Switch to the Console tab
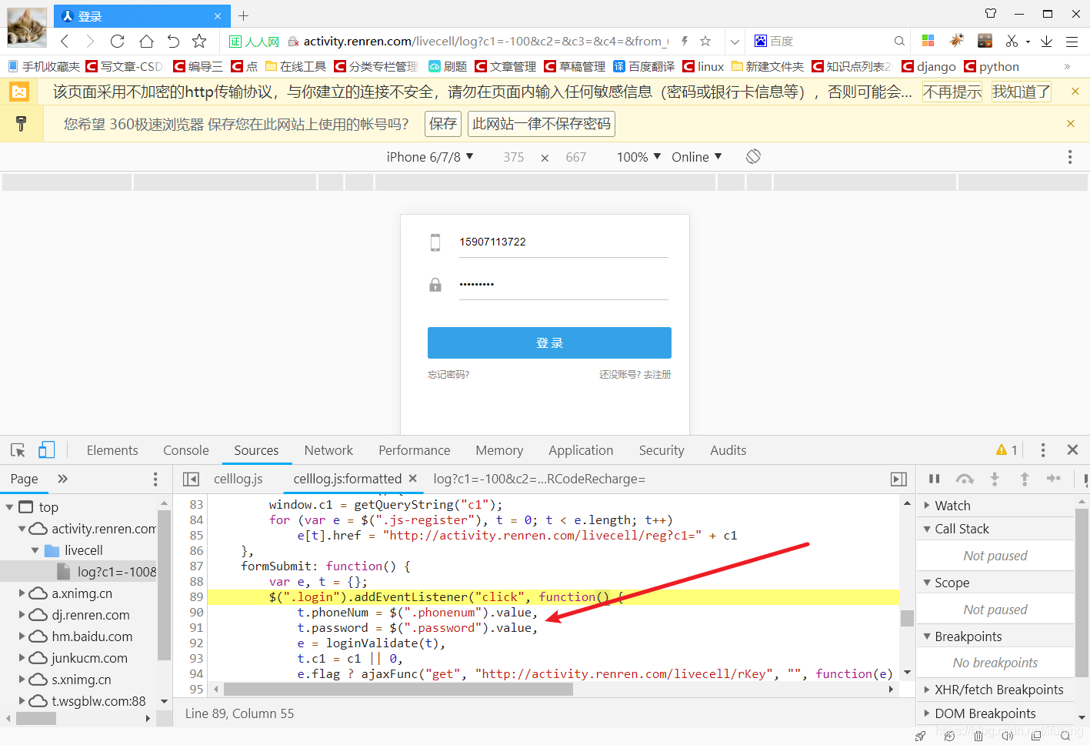 click(186, 450)
